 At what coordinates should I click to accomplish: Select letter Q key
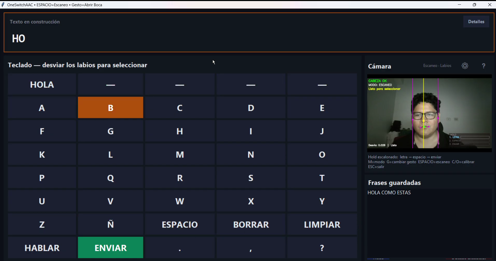(111, 178)
